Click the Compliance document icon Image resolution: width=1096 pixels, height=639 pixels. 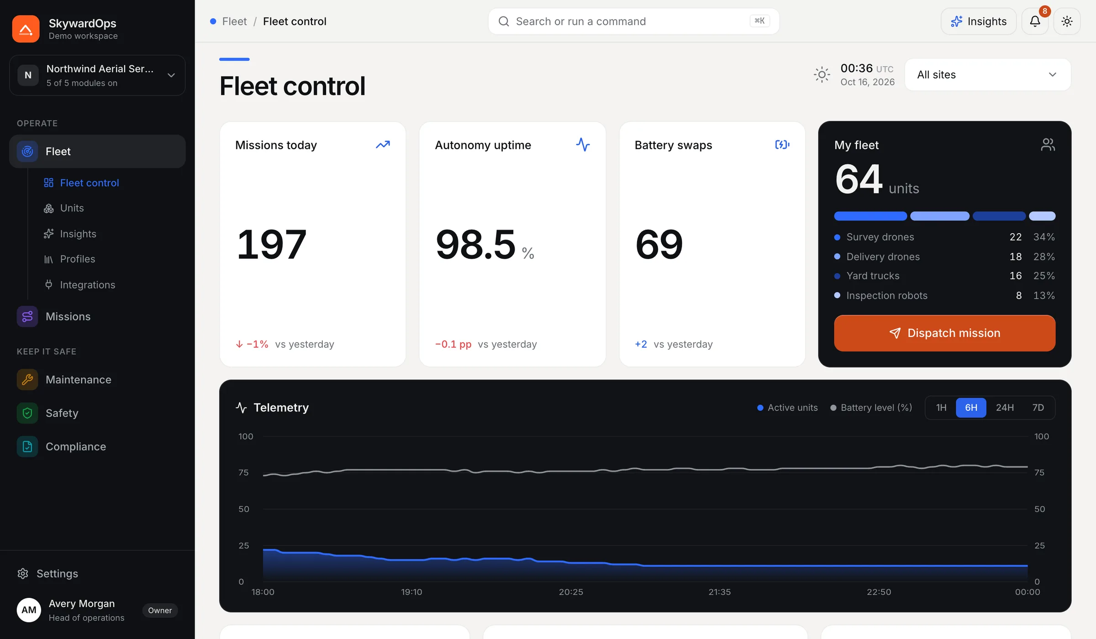tap(27, 446)
